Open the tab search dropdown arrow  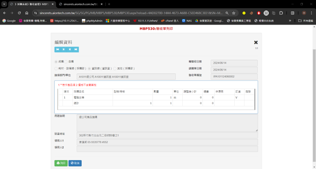pyautogui.click(x=4, y=4)
